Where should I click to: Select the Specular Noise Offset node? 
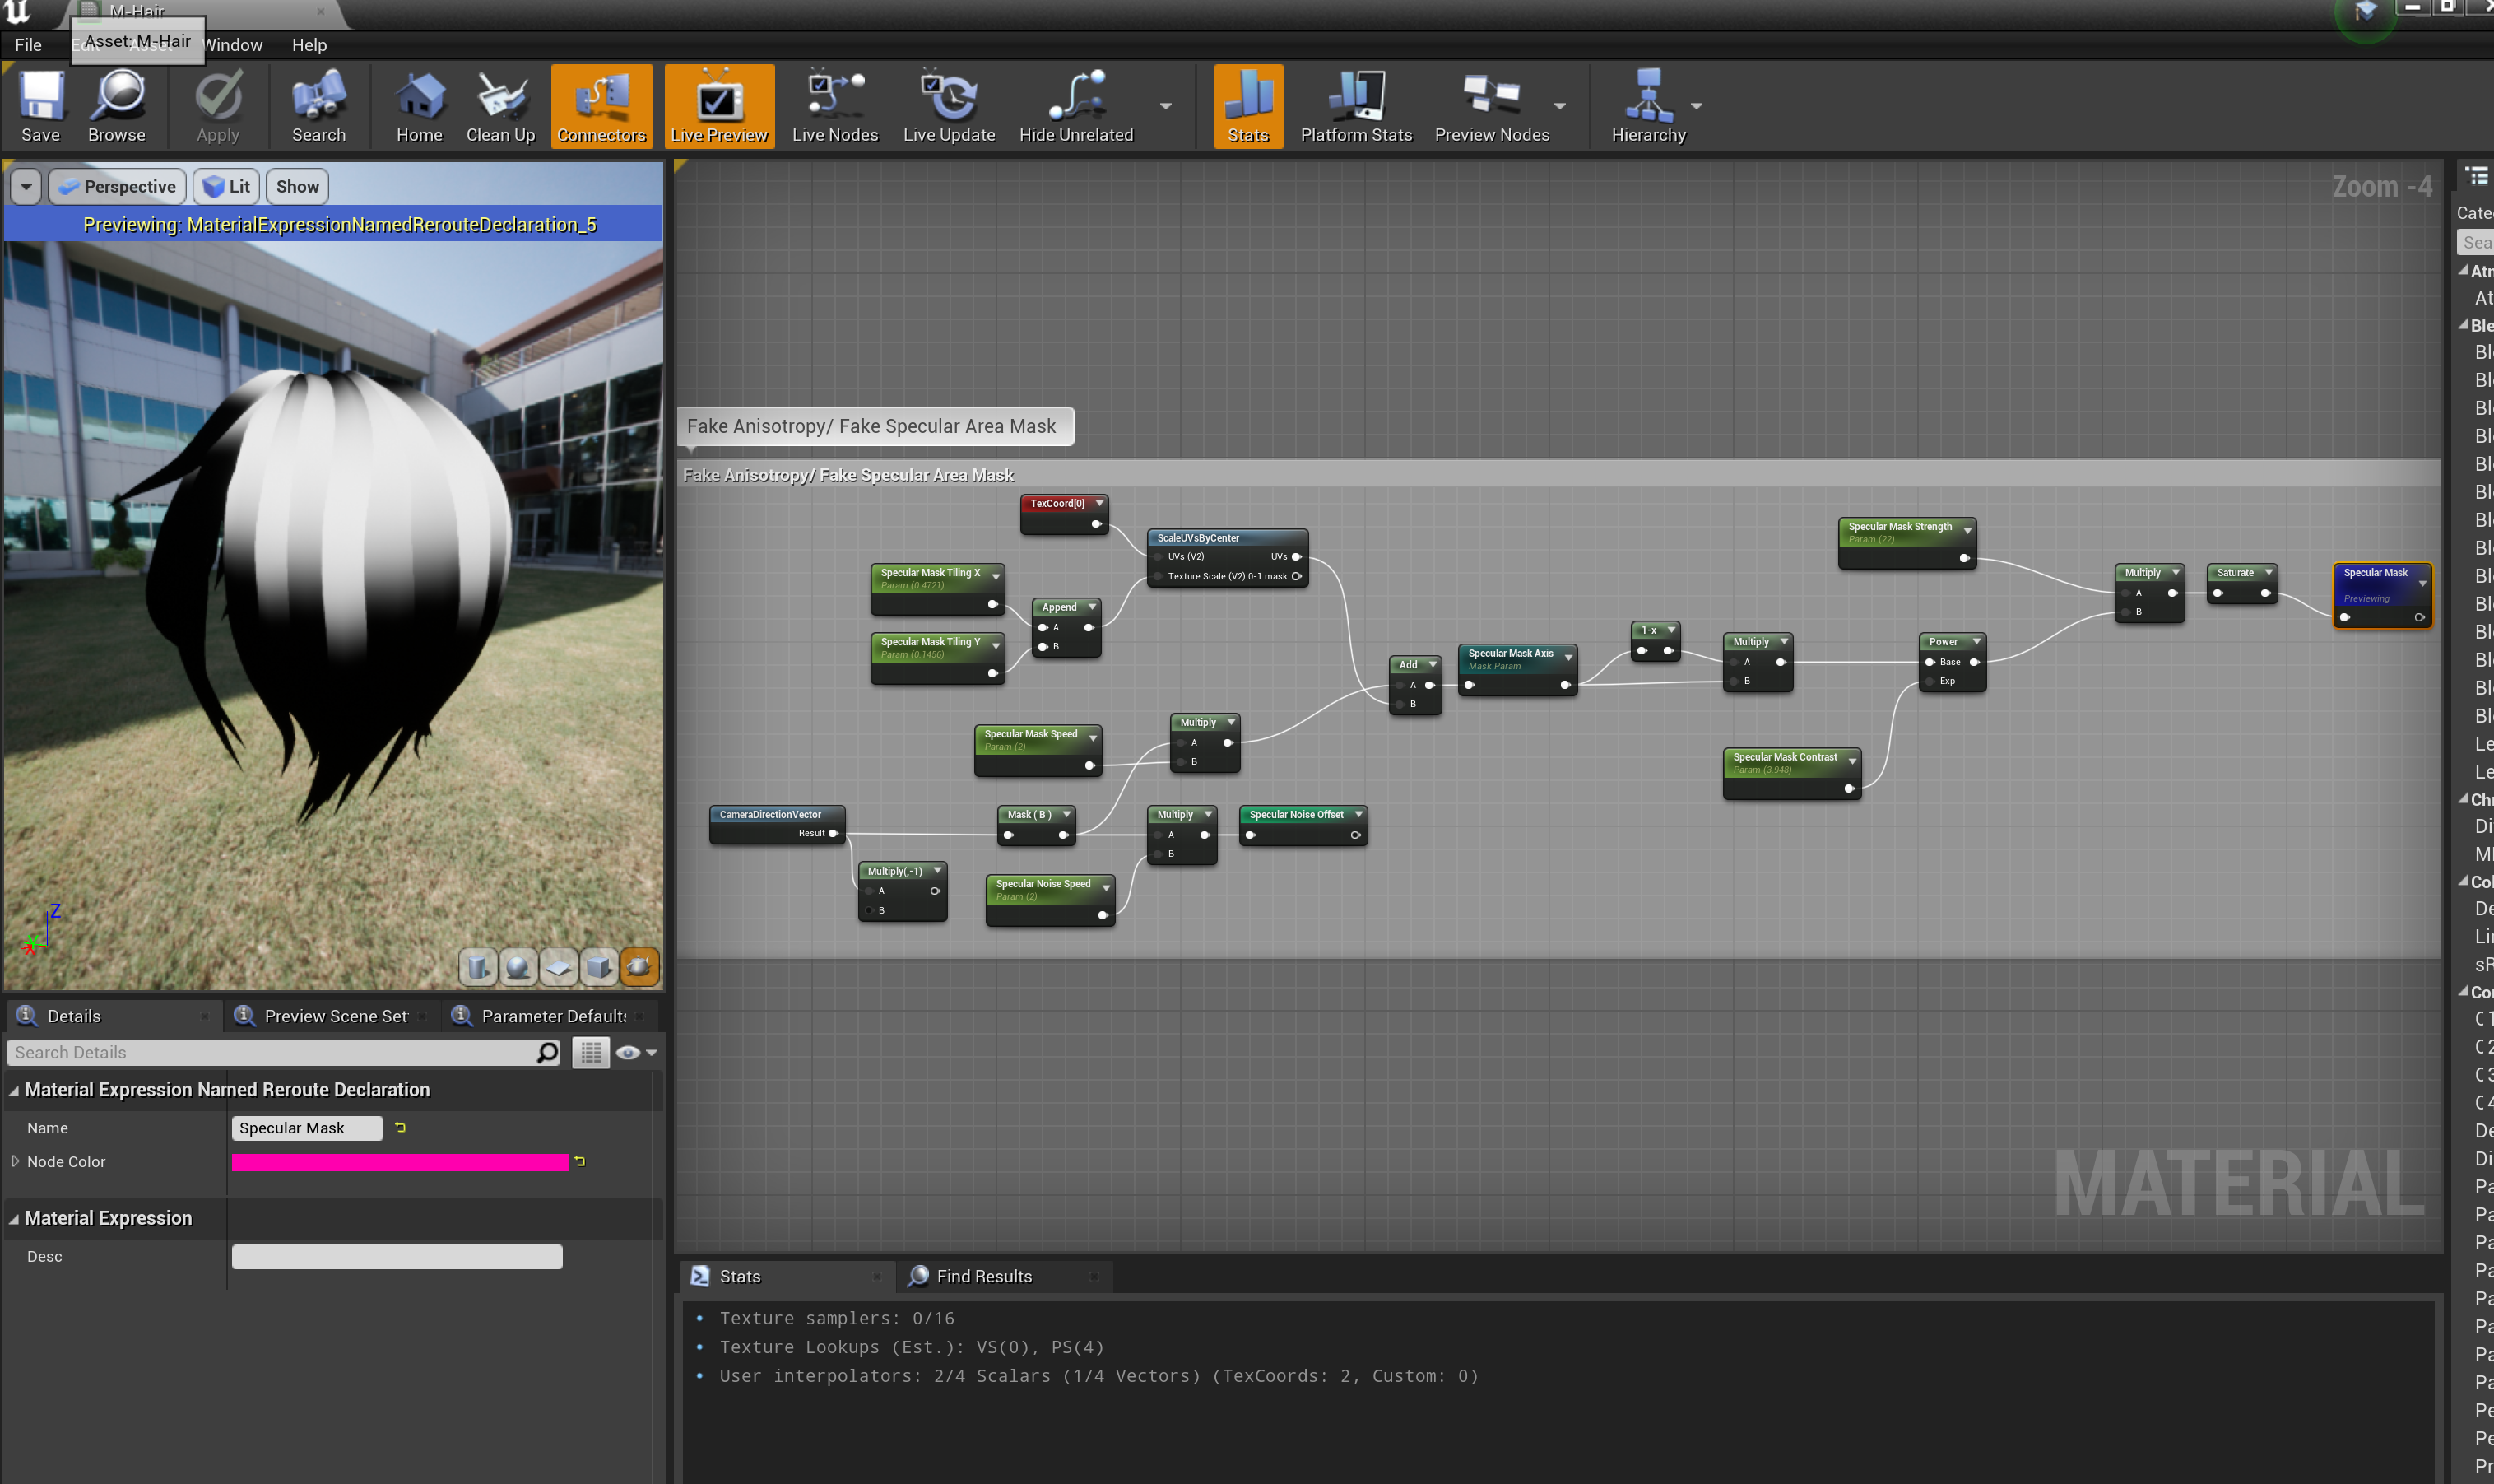[1303, 826]
